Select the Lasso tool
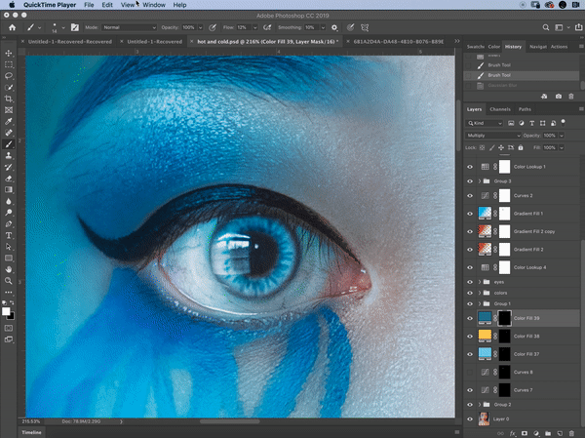 tap(9, 76)
